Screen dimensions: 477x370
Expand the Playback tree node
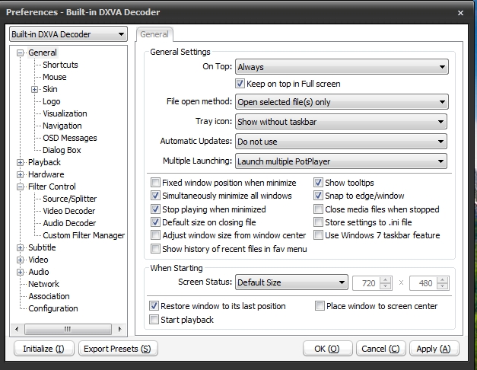coord(20,163)
